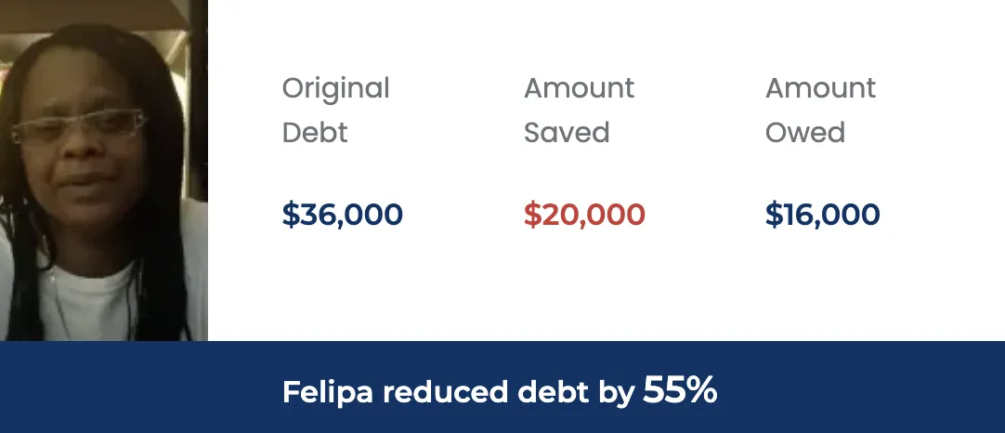Click the large 55% figure in the banner
1005x433 pixels.
tap(680, 389)
